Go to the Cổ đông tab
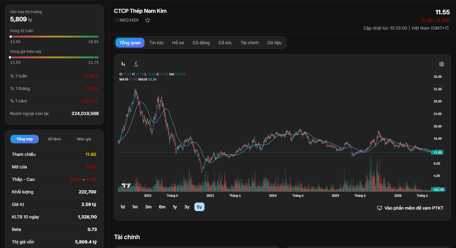Viewport: 456px width, 248px height. click(201, 43)
